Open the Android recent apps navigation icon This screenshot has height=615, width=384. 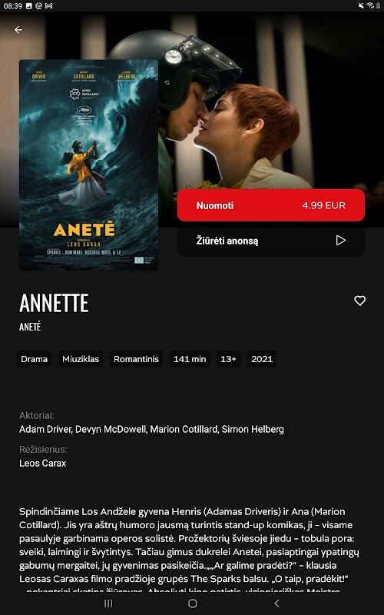tap(108, 603)
